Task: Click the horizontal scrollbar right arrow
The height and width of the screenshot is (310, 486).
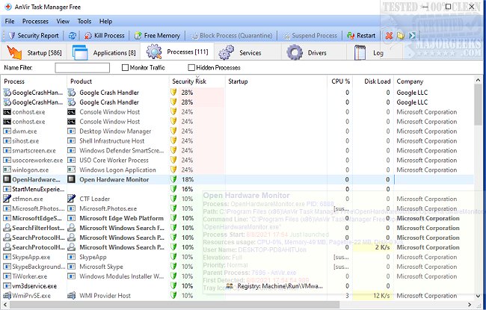Action: point(470,305)
